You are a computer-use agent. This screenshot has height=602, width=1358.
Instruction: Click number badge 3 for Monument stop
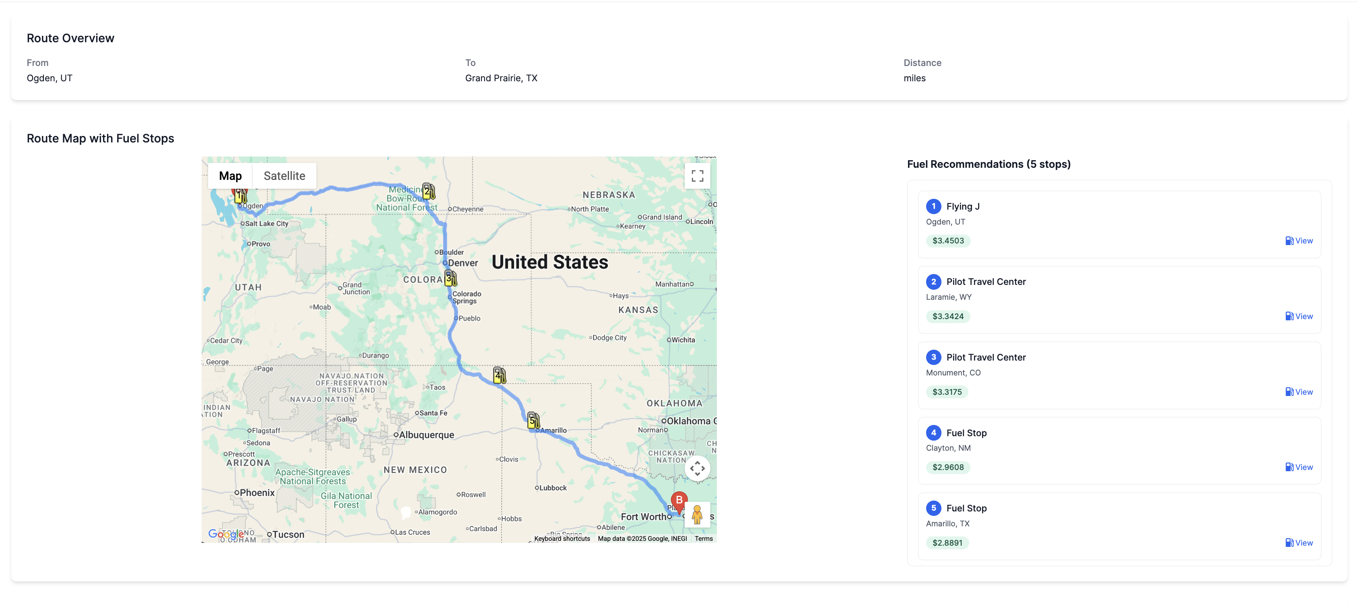(x=933, y=357)
